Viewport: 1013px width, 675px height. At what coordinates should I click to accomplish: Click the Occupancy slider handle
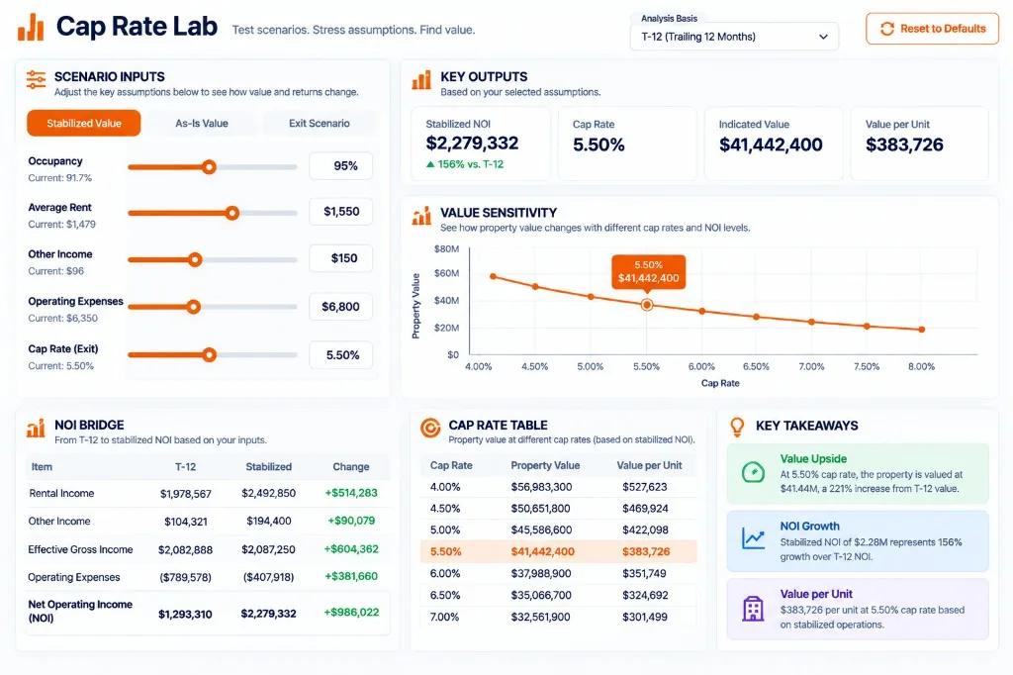tap(209, 167)
